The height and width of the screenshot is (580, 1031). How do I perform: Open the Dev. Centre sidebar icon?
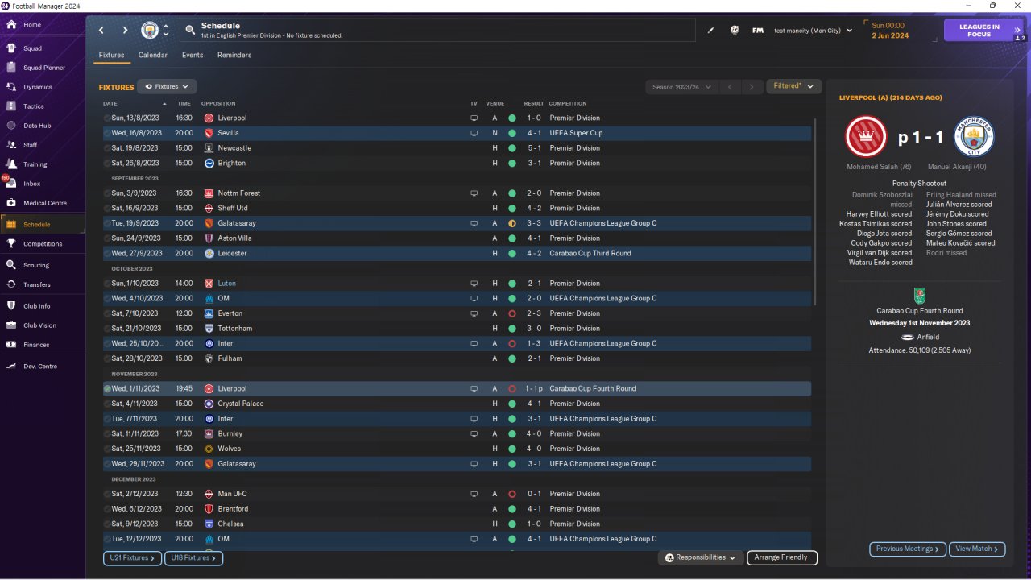[11, 367]
